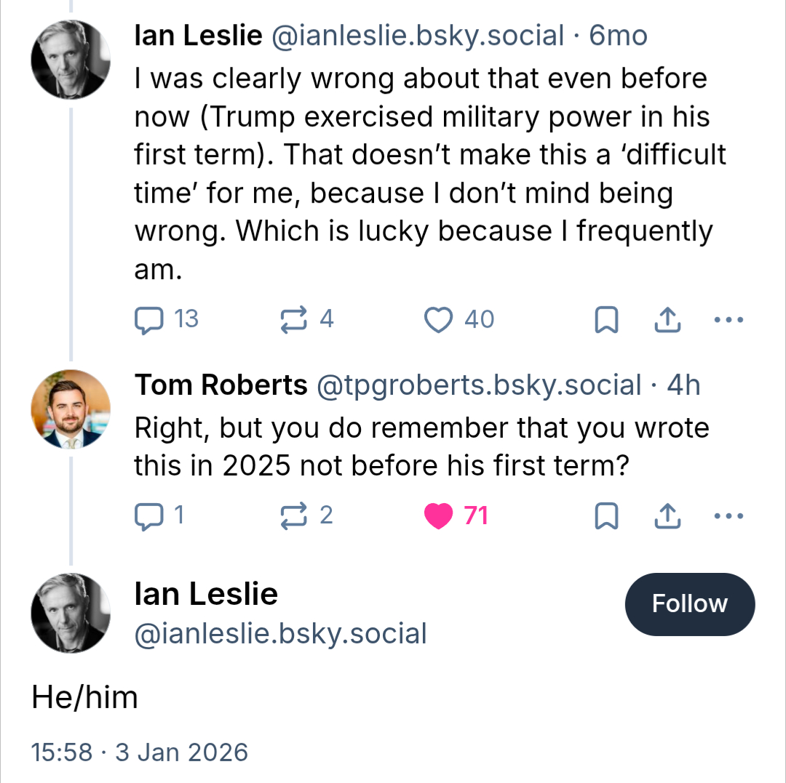Open Ian Leslie's avatar beside Follow button

(71, 613)
